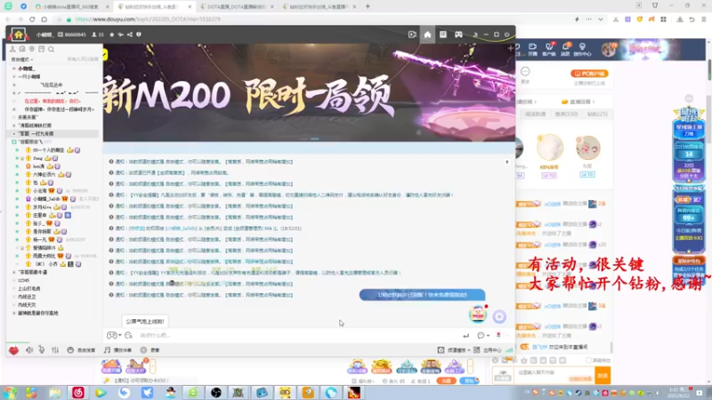The image size is (712, 400).
Task: Click the enter/send arrow icon in chat input
Action: (x=465, y=336)
